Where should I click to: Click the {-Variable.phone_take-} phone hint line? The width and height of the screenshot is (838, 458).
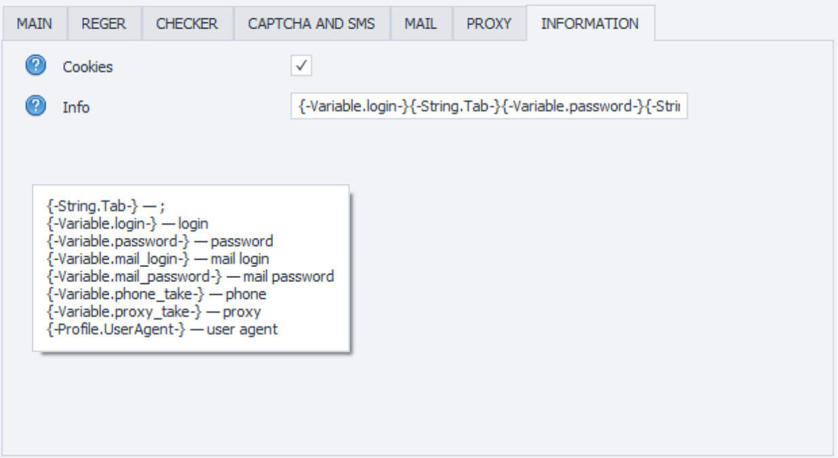[152, 294]
